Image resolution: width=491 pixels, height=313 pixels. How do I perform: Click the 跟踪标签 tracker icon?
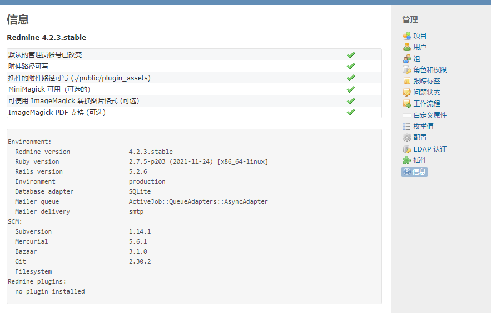click(x=407, y=81)
